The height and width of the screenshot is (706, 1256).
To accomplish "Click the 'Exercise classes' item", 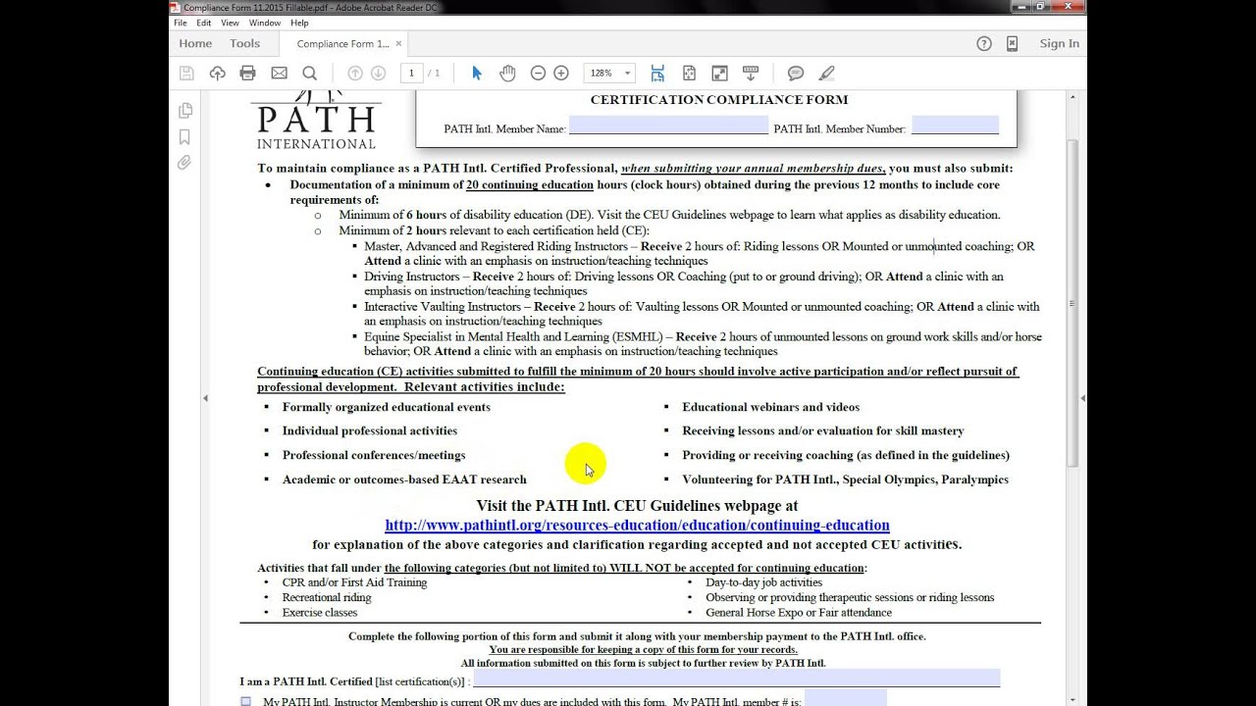I will click(320, 613).
